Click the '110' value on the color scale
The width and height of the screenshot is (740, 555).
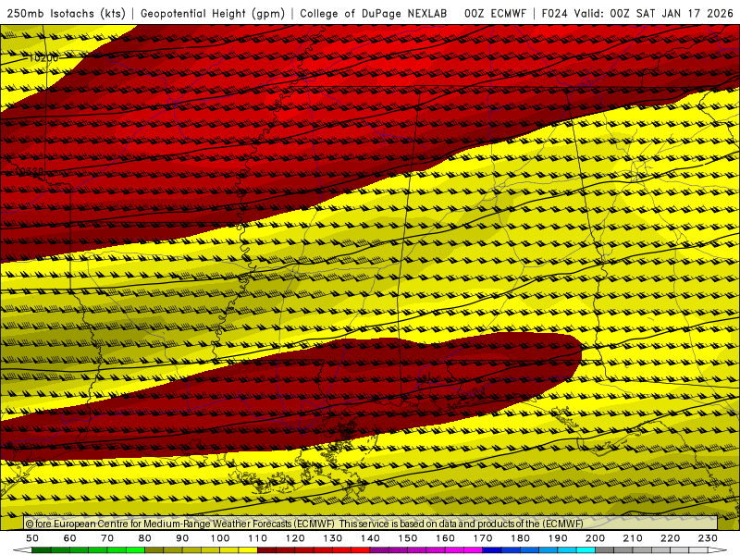click(258, 538)
